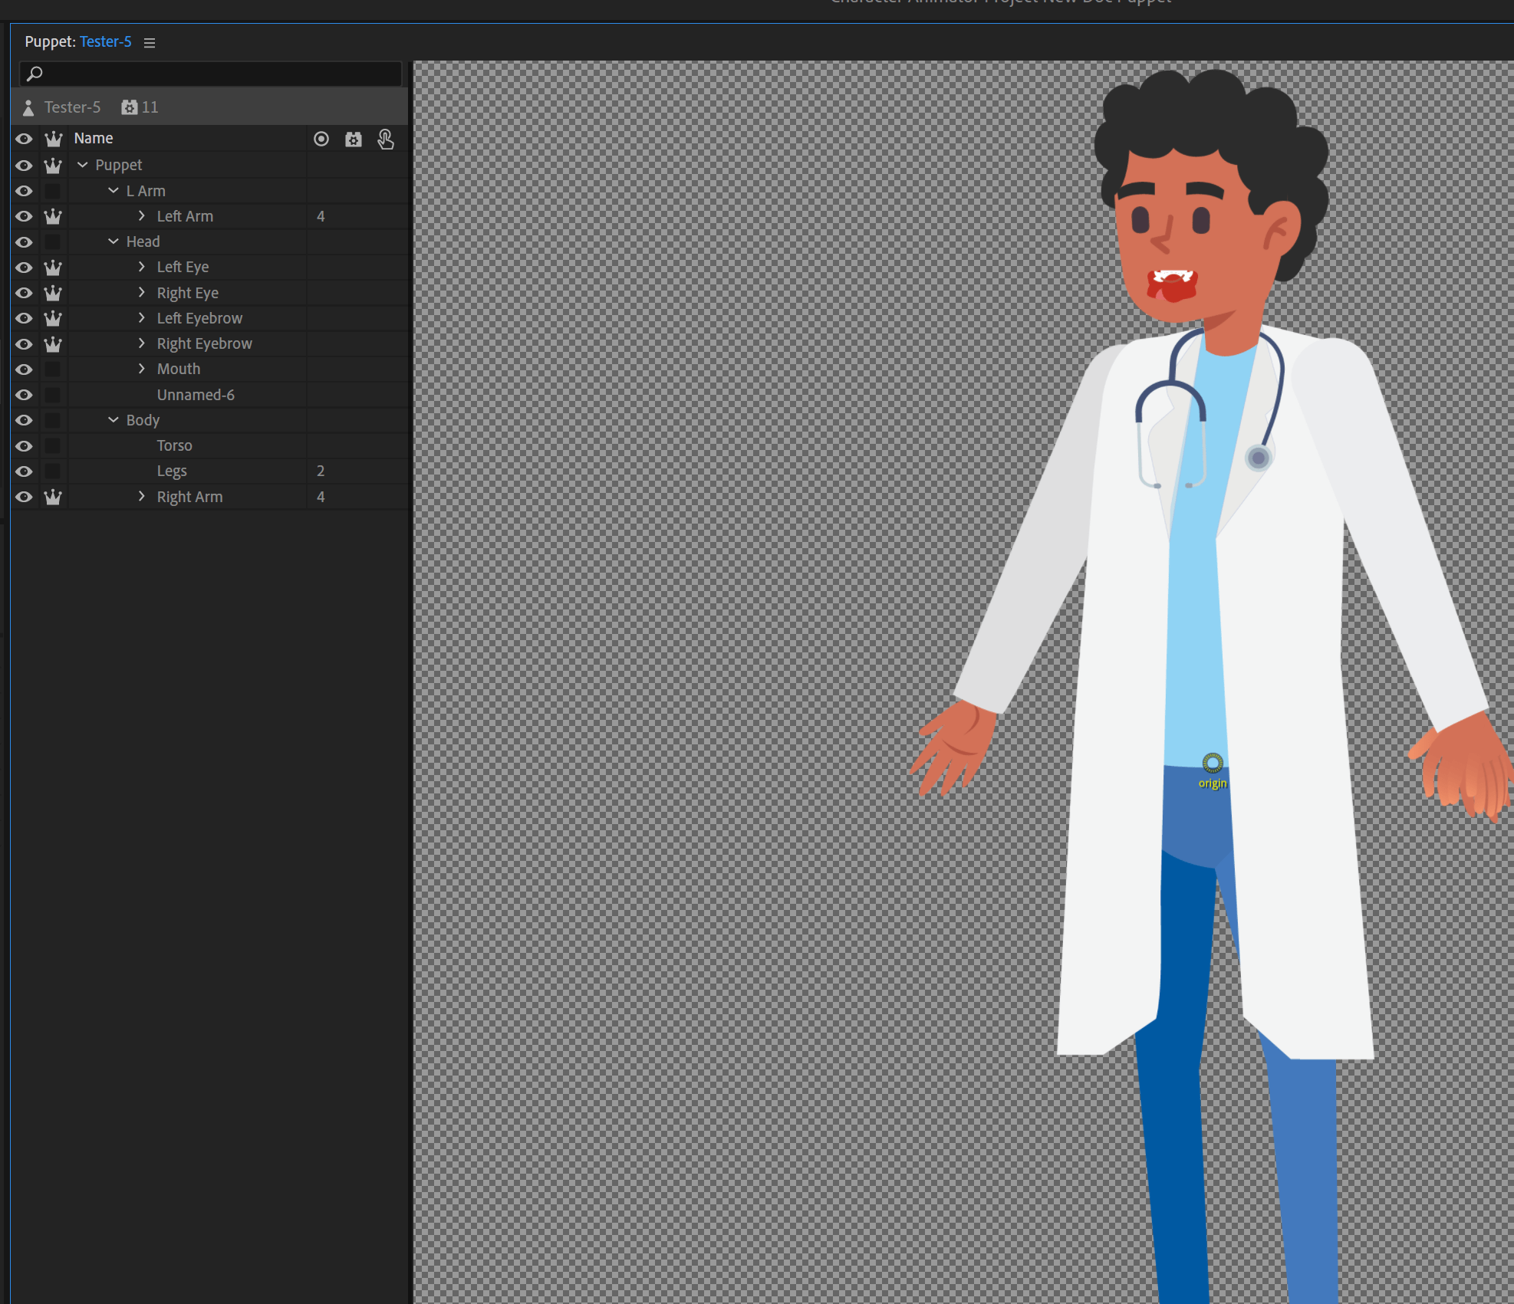Click the trigger hand icon in the column header

[x=386, y=139]
